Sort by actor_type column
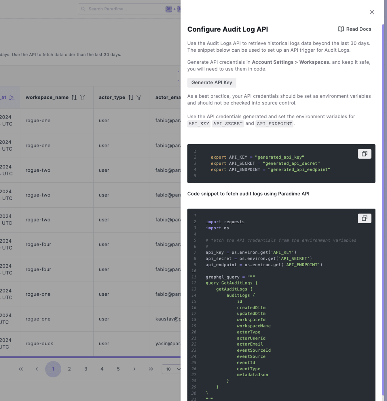Screen dimensions: 387x401 [x=131, y=98]
